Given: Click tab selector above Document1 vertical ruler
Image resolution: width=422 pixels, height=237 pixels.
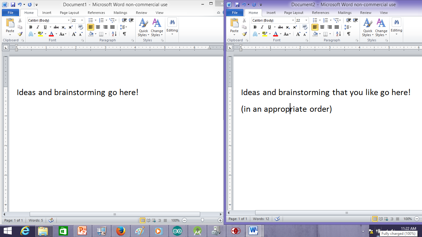Looking at the screenshot, I should point(5,48).
